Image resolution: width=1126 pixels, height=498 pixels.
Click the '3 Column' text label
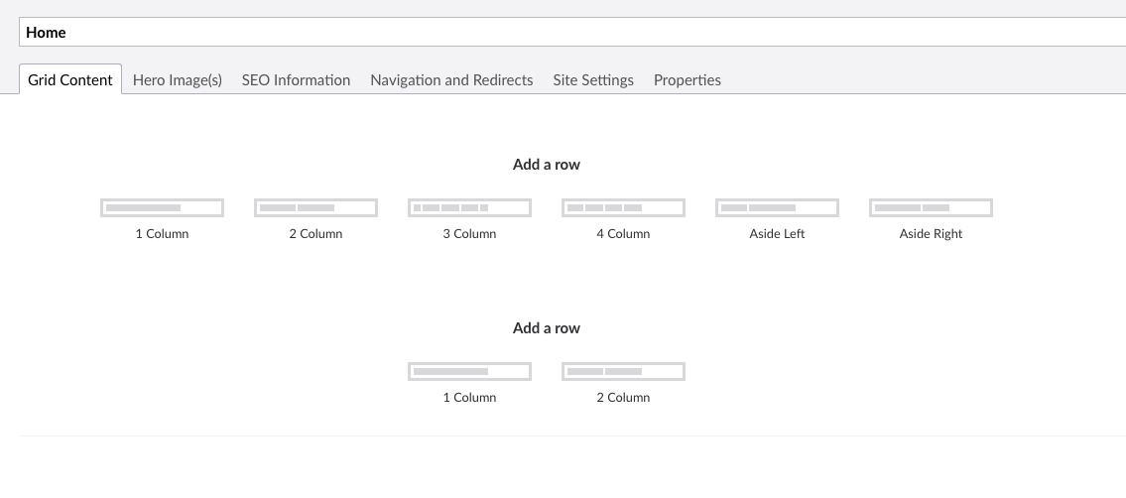click(x=469, y=234)
